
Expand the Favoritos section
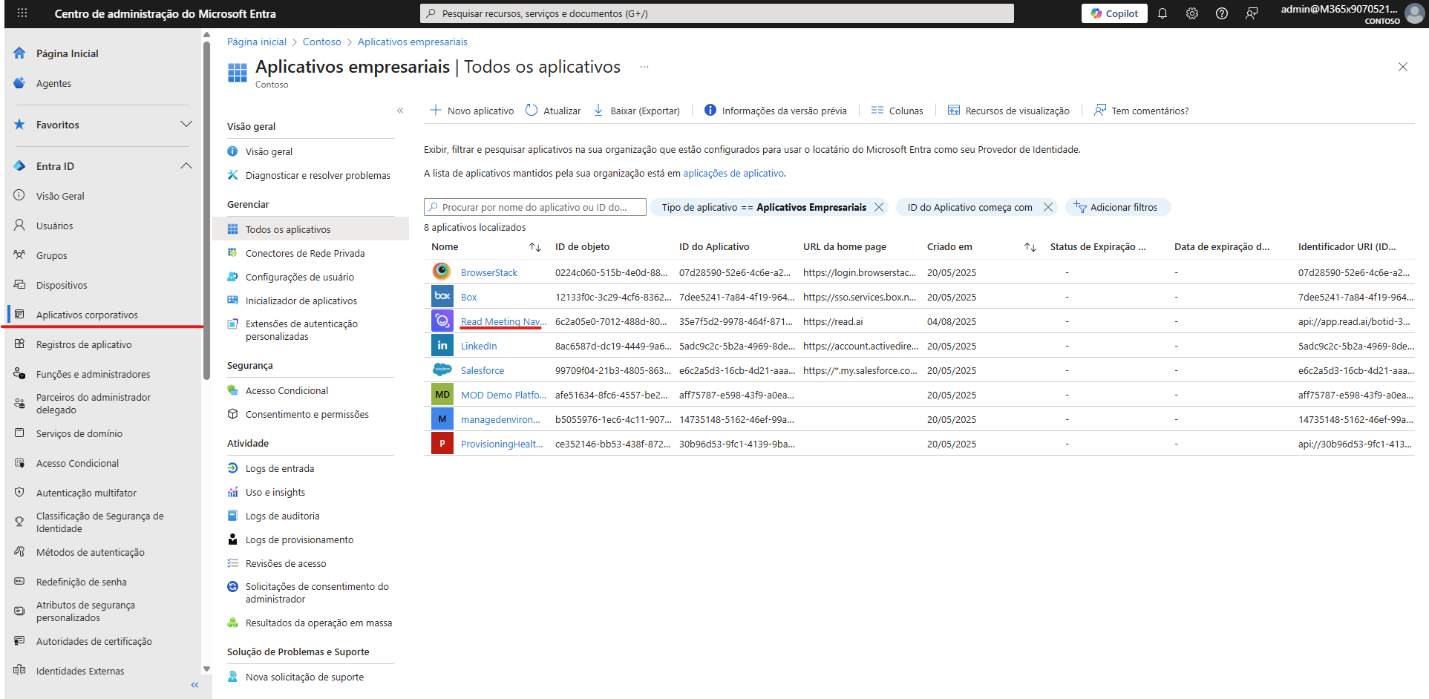[186, 125]
